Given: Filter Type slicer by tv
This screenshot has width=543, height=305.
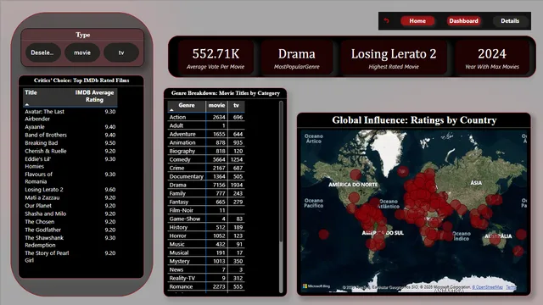Looking at the screenshot, I should 121,53.
